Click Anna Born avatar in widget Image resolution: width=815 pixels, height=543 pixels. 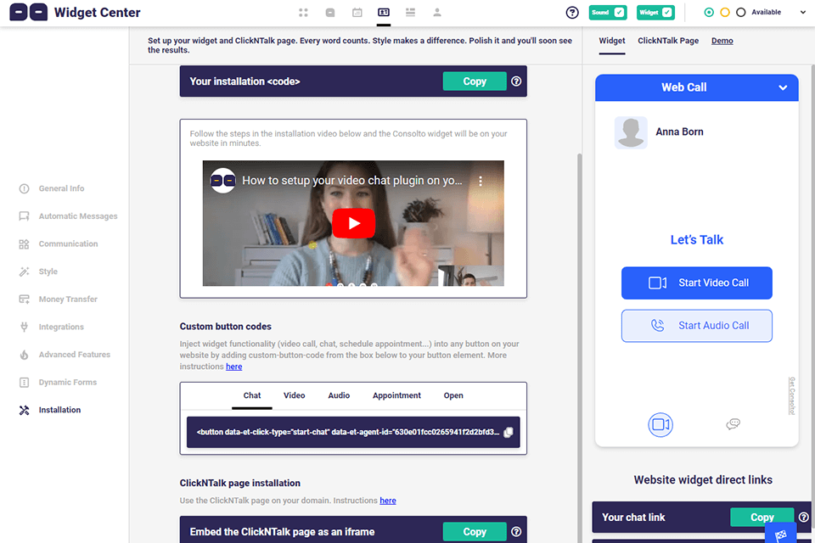[631, 132]
